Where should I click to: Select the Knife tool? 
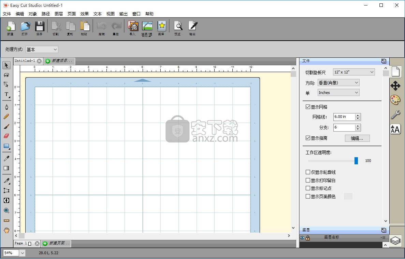click(6, 181)
